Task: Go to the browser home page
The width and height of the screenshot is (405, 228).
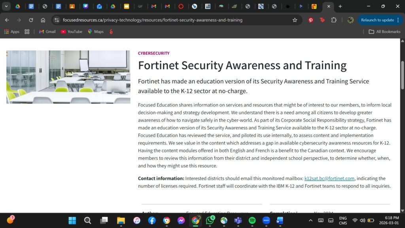Action: 43,20
